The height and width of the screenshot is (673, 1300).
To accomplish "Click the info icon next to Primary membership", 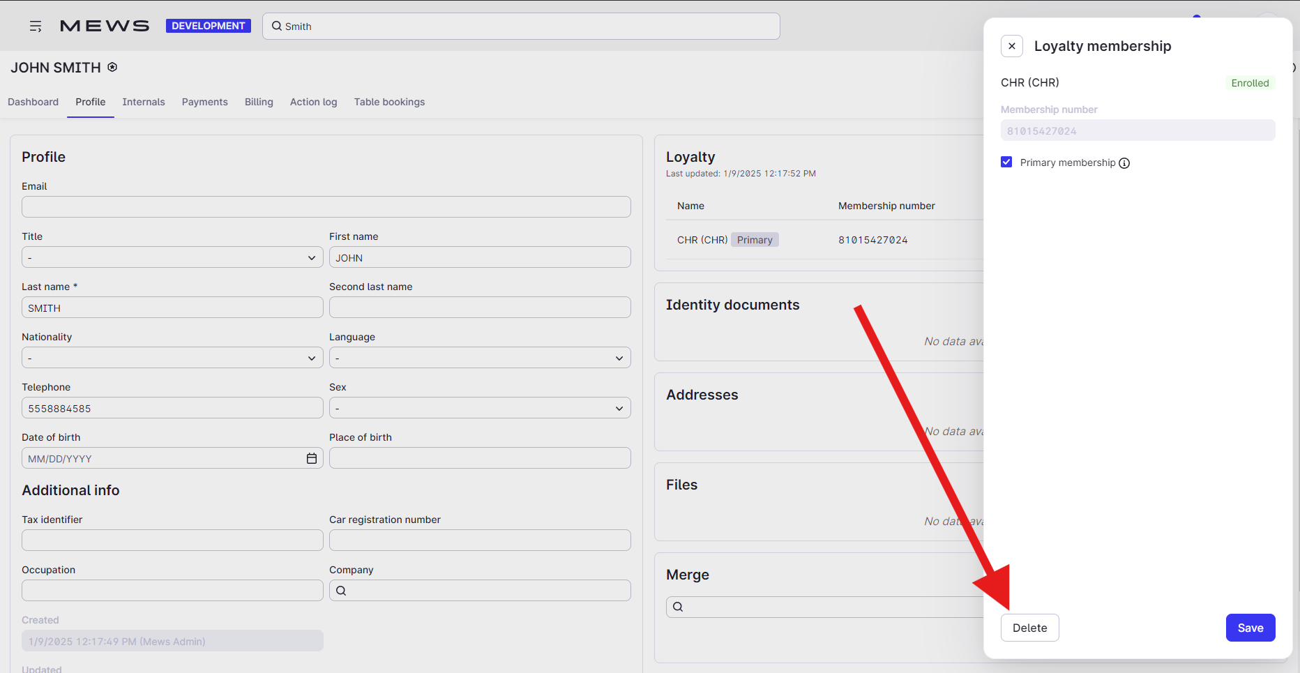I will [x=1124, y=162].
